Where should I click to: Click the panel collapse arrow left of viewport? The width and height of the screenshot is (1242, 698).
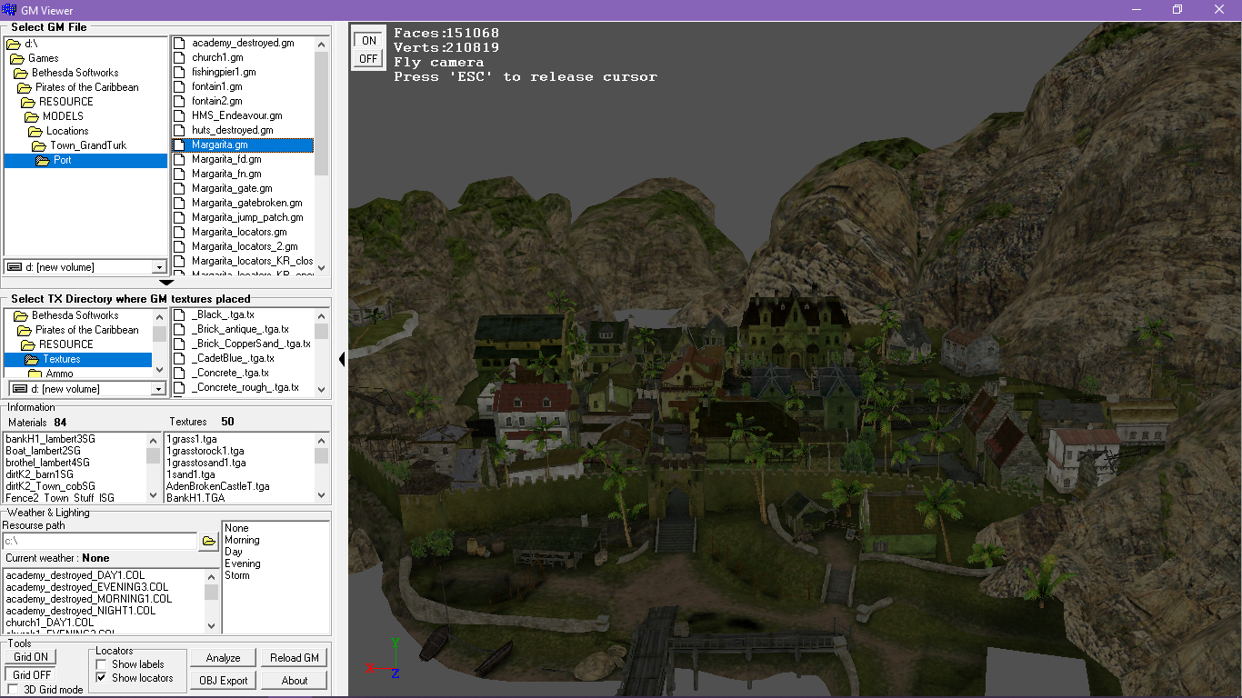click(342, 360)
